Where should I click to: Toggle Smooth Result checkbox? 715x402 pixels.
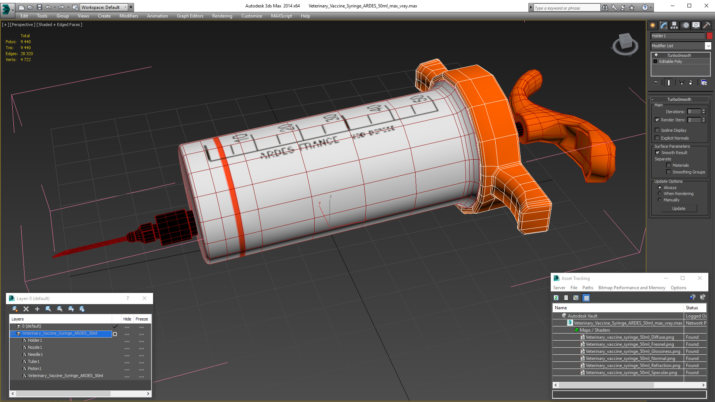click(658, 153)
